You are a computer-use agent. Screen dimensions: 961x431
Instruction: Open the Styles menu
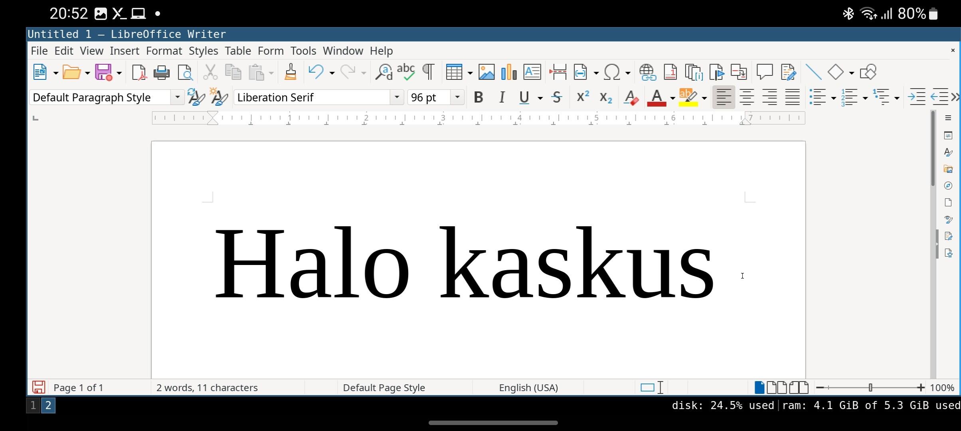[x=203, y=51]
